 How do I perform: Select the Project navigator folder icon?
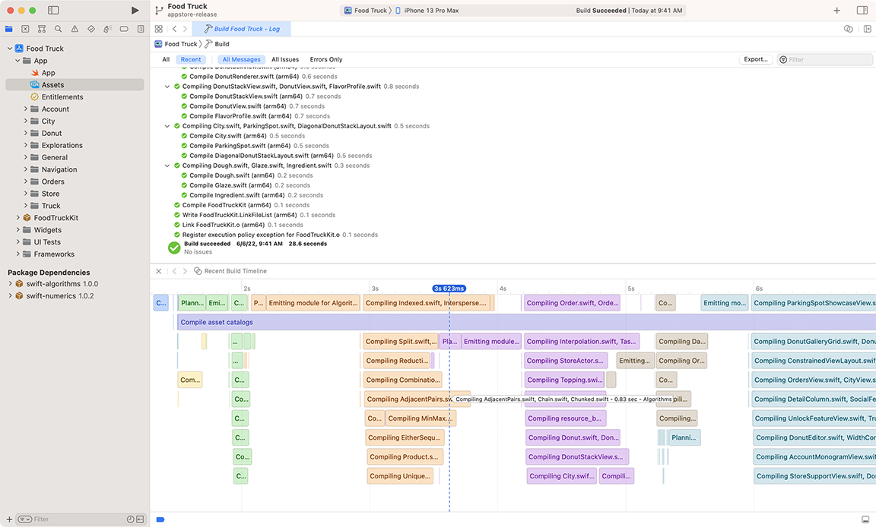pos(9,29)
